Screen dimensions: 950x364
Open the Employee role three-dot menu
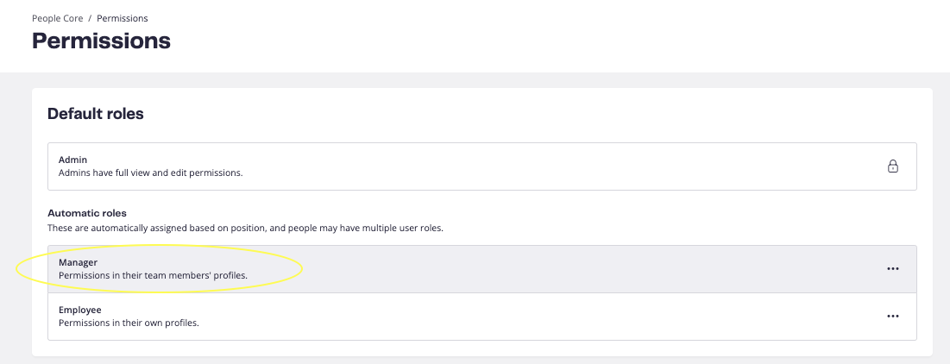[892, 317]
